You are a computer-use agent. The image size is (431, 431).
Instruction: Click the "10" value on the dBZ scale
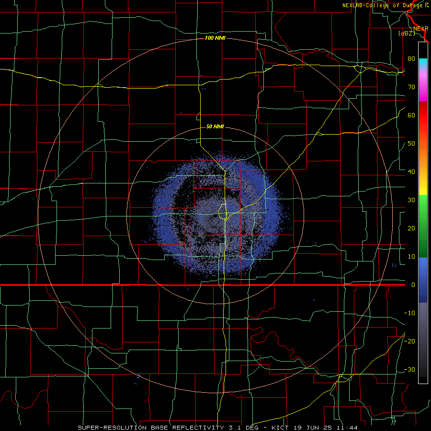coord(411,257)
